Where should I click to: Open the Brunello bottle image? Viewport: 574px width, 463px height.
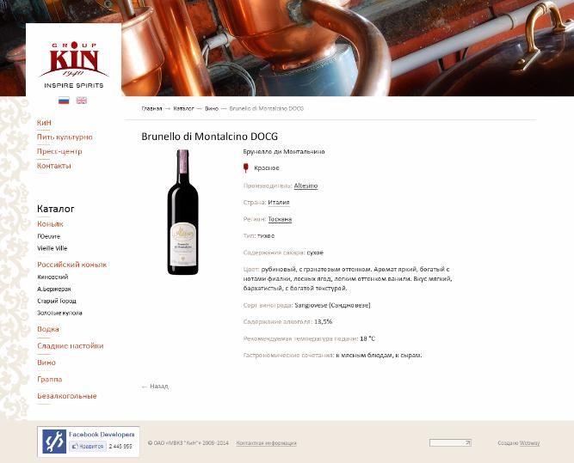pyautogui.click(x=182, y=212)
